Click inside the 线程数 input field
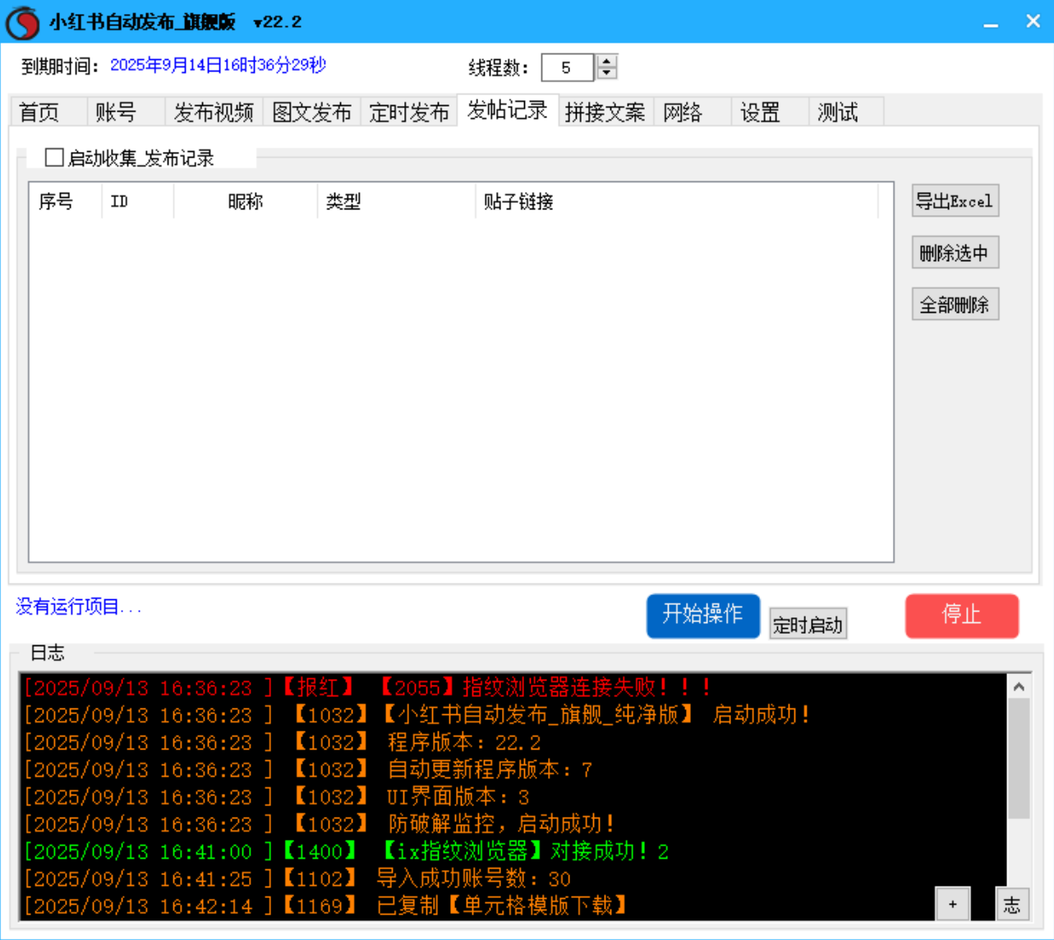1054x940 pixels. tap(567, 68)
